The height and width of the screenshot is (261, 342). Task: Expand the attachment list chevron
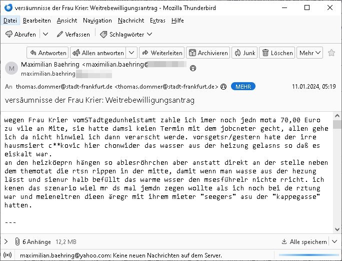click(x=6, y=242)
